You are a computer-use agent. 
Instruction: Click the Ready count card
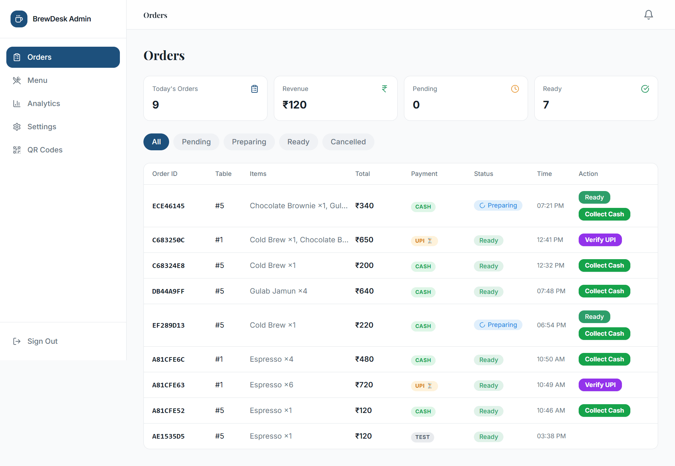tap(596, 98)
